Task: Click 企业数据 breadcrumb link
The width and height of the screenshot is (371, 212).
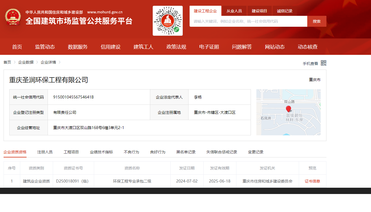Action: (26, 62)
